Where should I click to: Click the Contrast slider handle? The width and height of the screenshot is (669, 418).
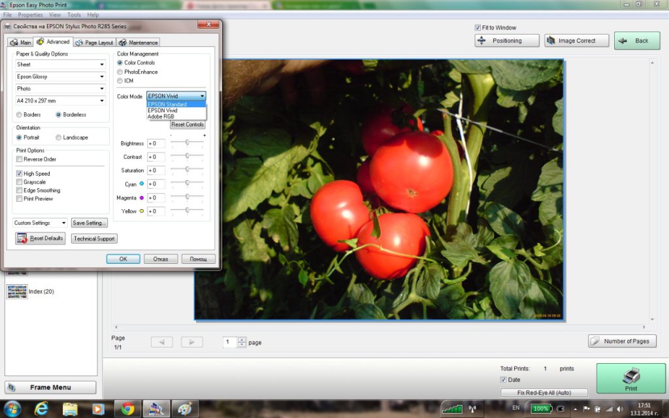[187, 156]
